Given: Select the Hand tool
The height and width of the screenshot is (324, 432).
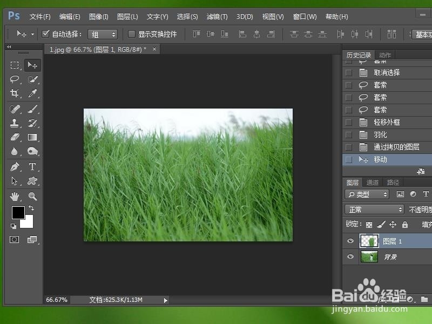Looking at the screenshot, I should [15, 197].
